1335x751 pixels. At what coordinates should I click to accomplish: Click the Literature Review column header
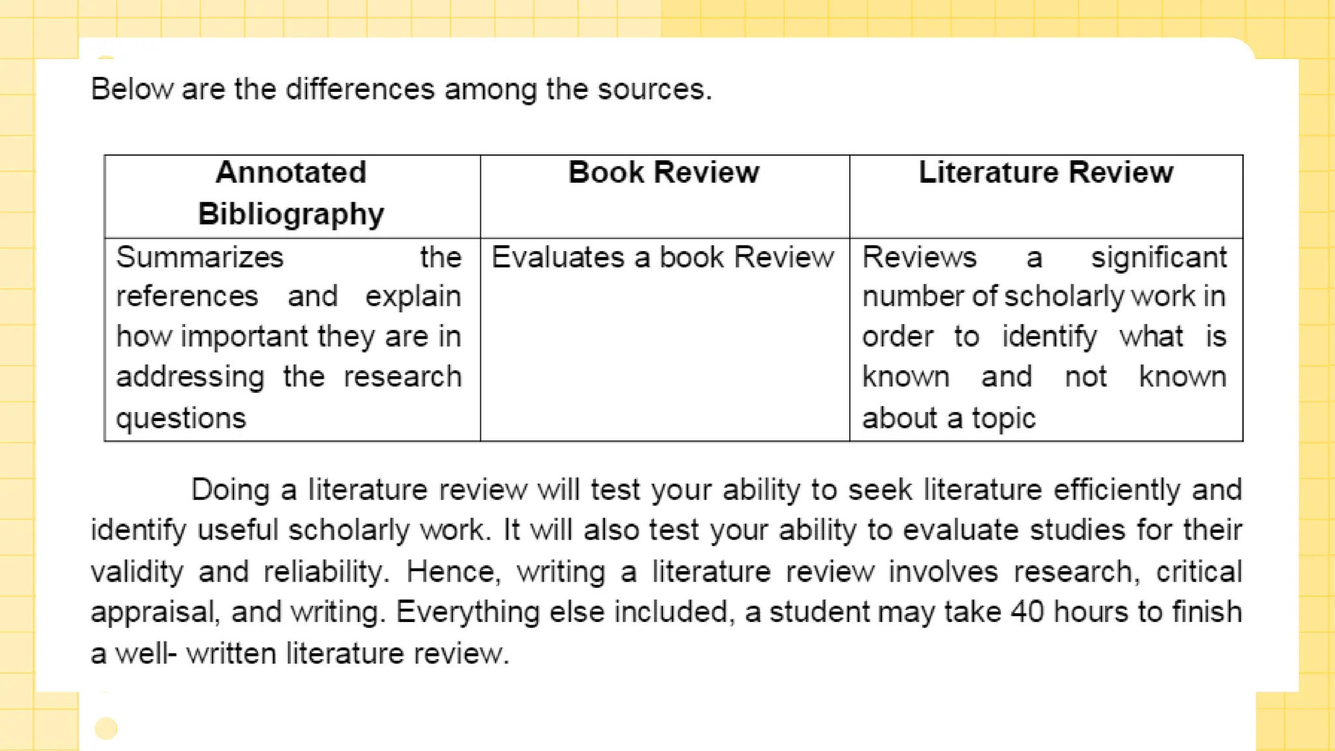[1046, 196]
